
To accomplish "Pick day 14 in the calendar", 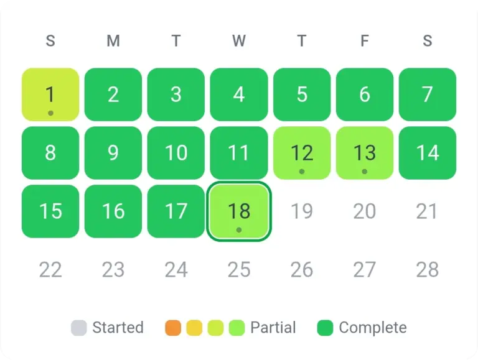I will pyautogui.click(x=428, y=153).
